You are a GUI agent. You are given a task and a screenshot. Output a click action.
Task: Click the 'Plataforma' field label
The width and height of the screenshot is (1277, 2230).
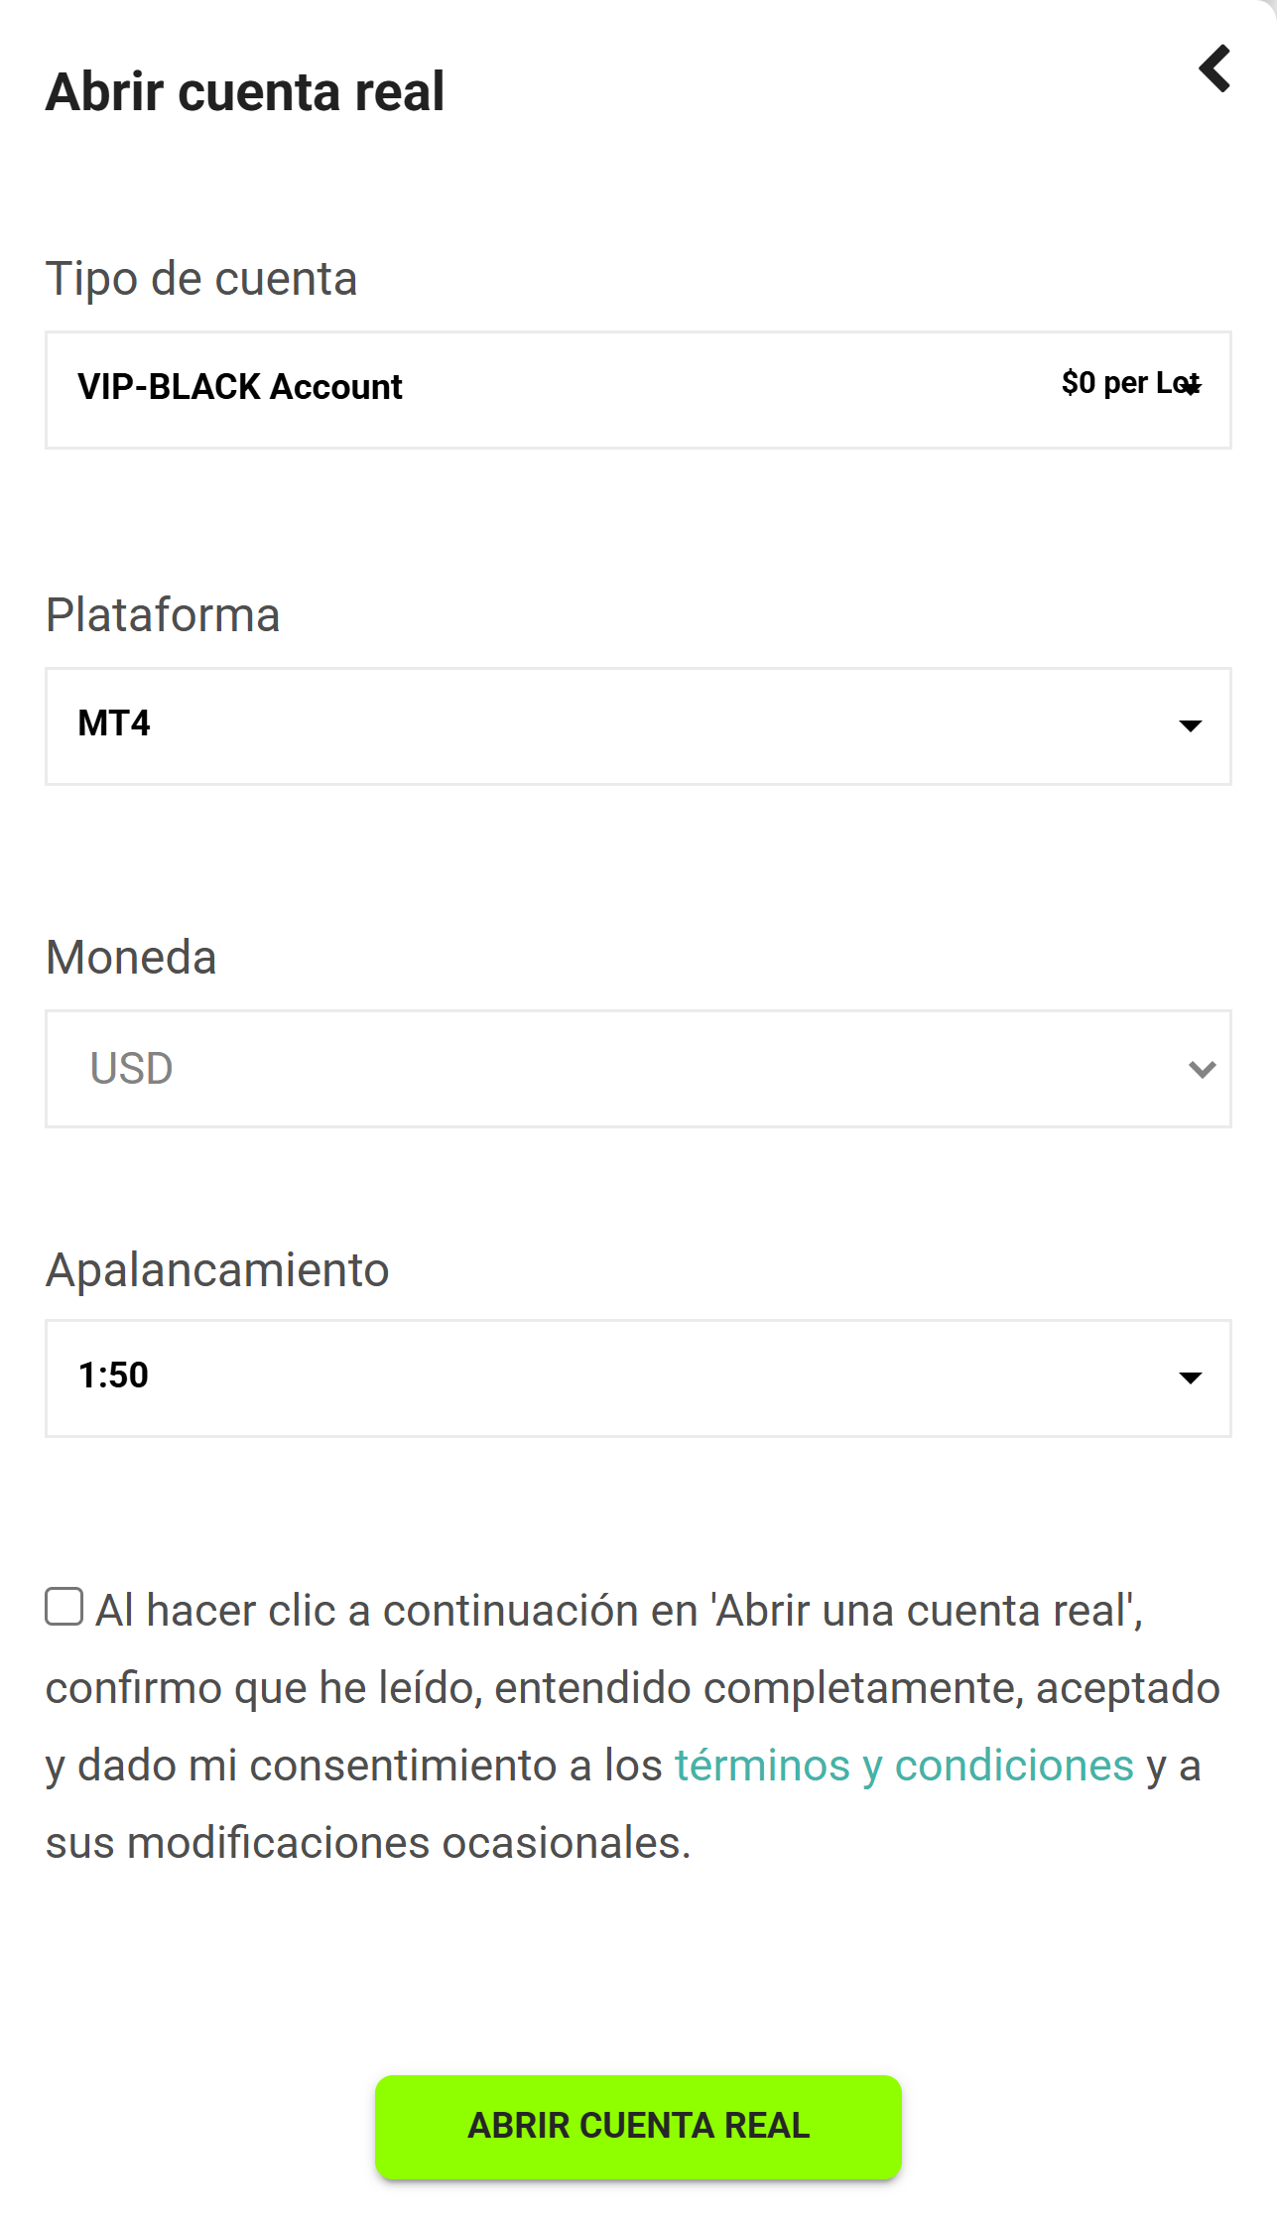(163, 615)
